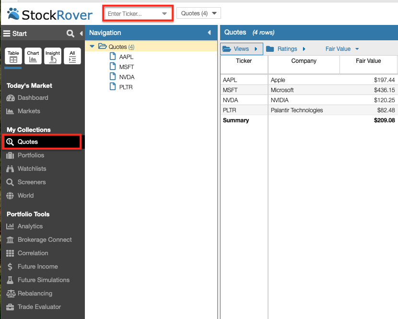Open Future Simulations tool
Image resolution: width=398 pixels, height=319 pixels.
coord(44,280)
